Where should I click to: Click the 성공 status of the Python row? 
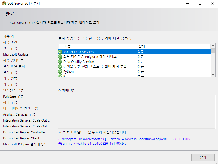pos(141,72)
